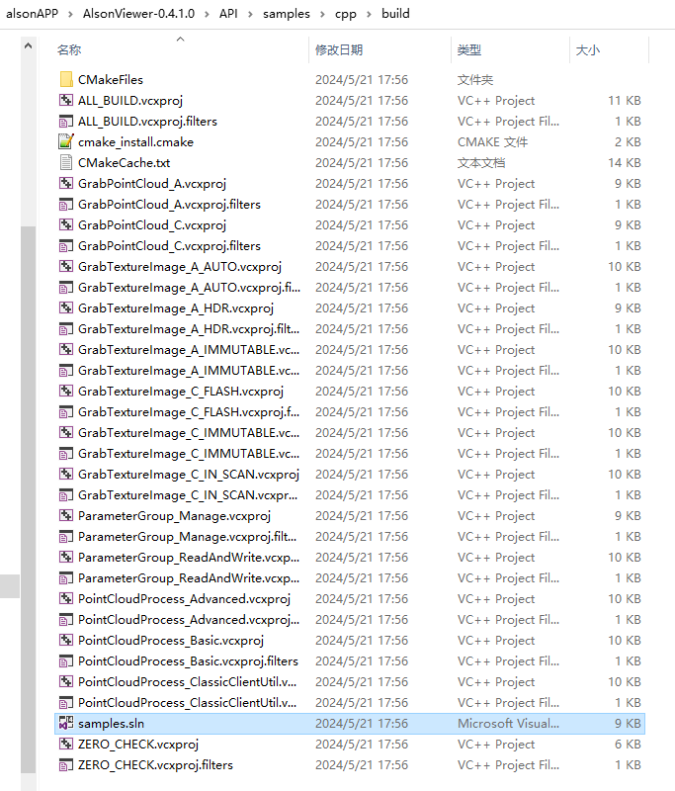Click the CMakeCache.txt text file icon

tap(66, 163)
